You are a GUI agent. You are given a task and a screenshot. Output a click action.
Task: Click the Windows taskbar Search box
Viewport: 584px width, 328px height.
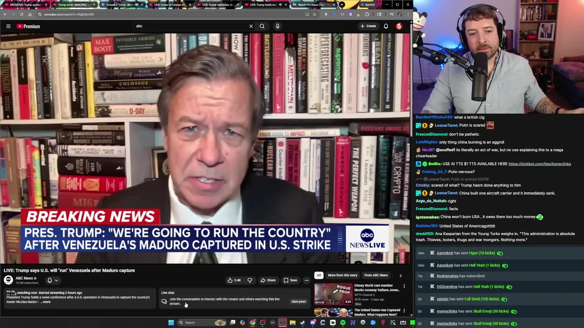click(201, 323)
